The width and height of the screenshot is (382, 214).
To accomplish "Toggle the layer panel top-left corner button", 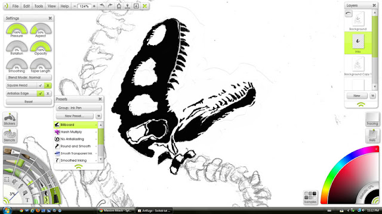I will pyautogui.click(x=349, y=13).
